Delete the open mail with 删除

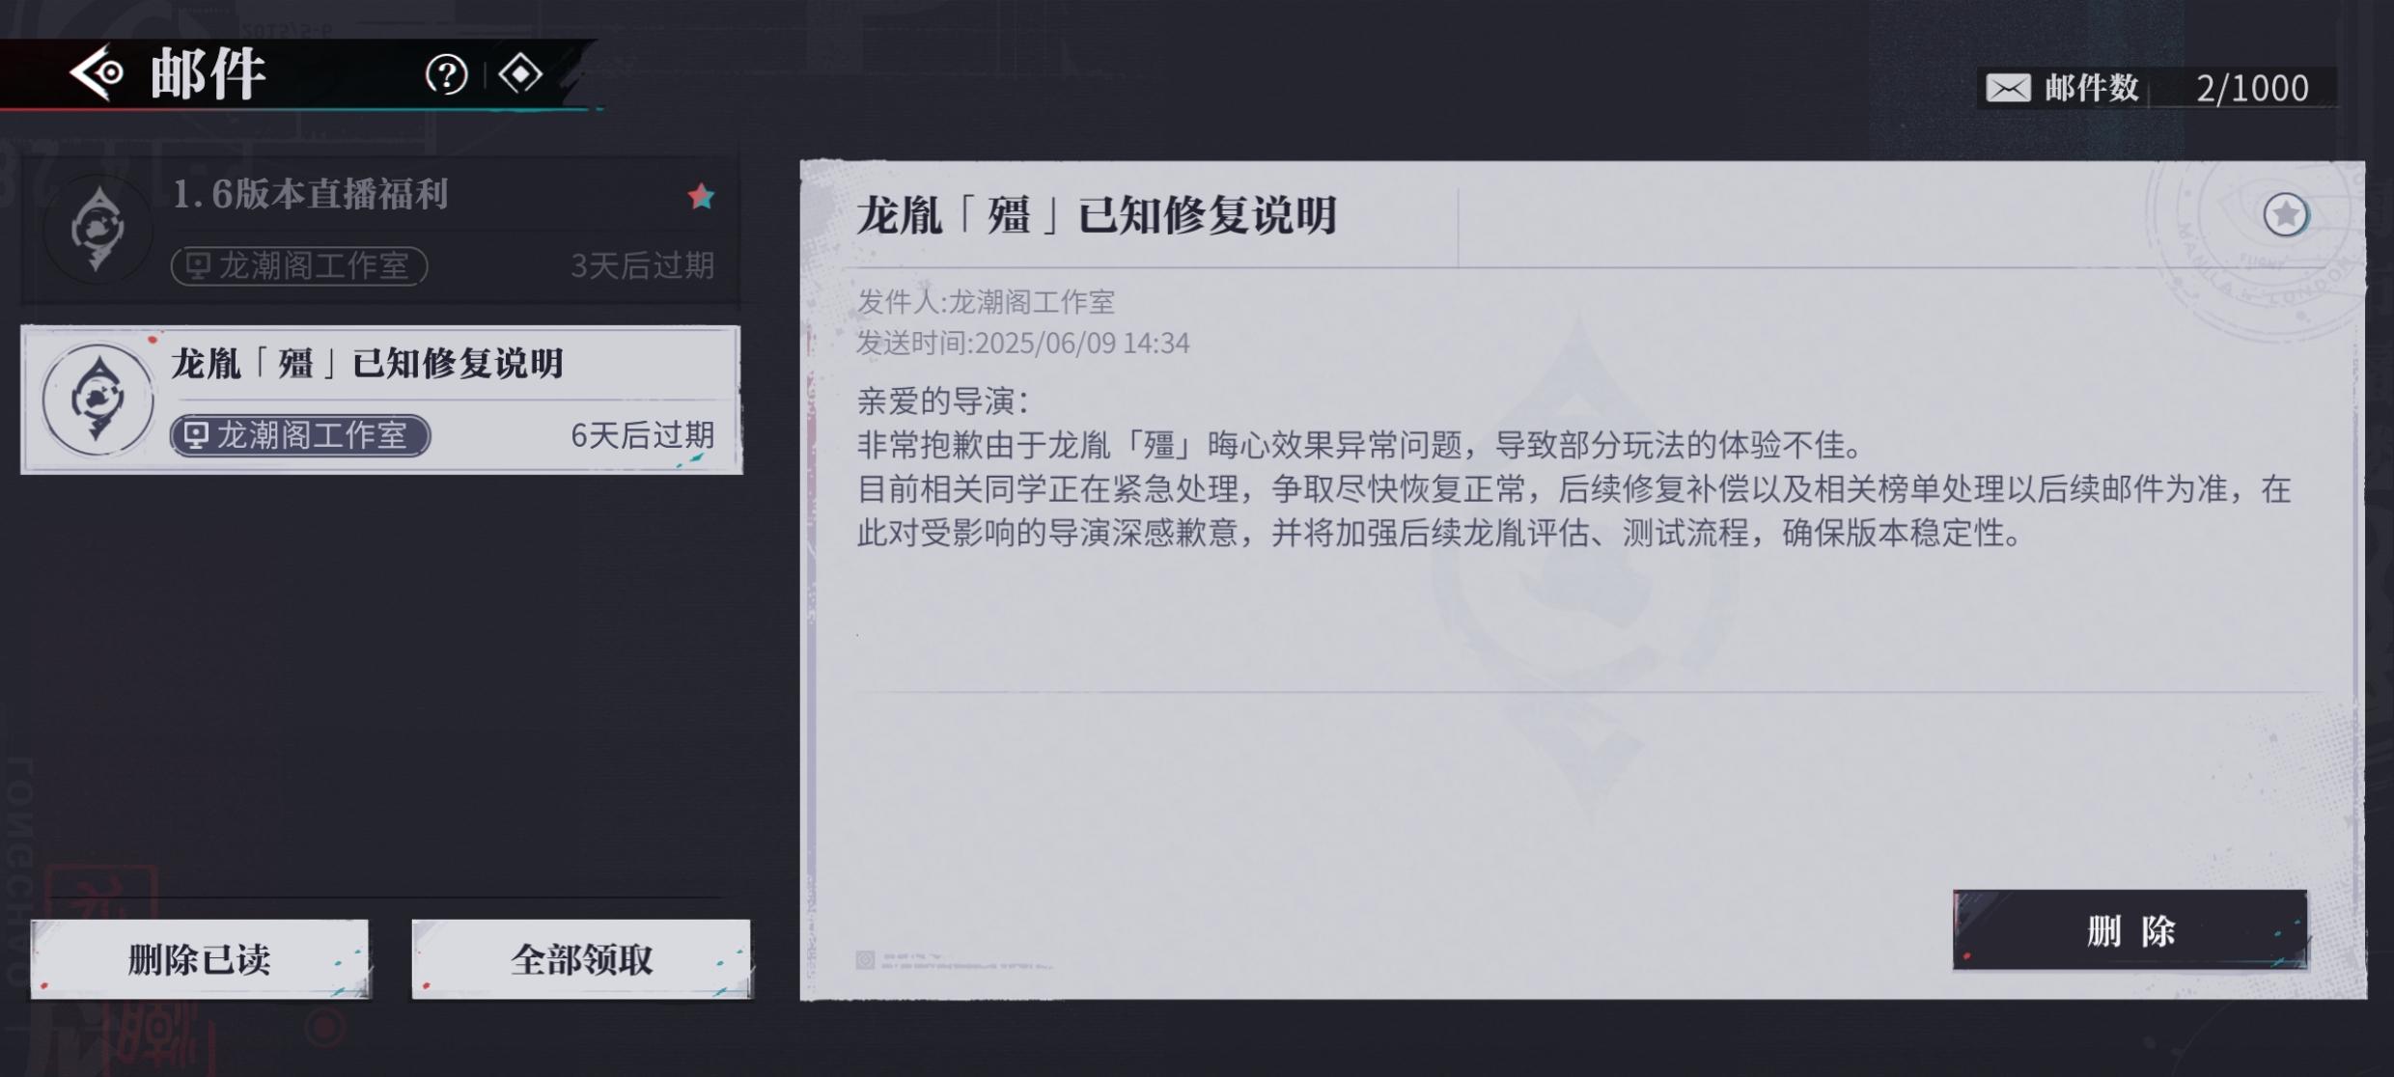pos(2130,930)
